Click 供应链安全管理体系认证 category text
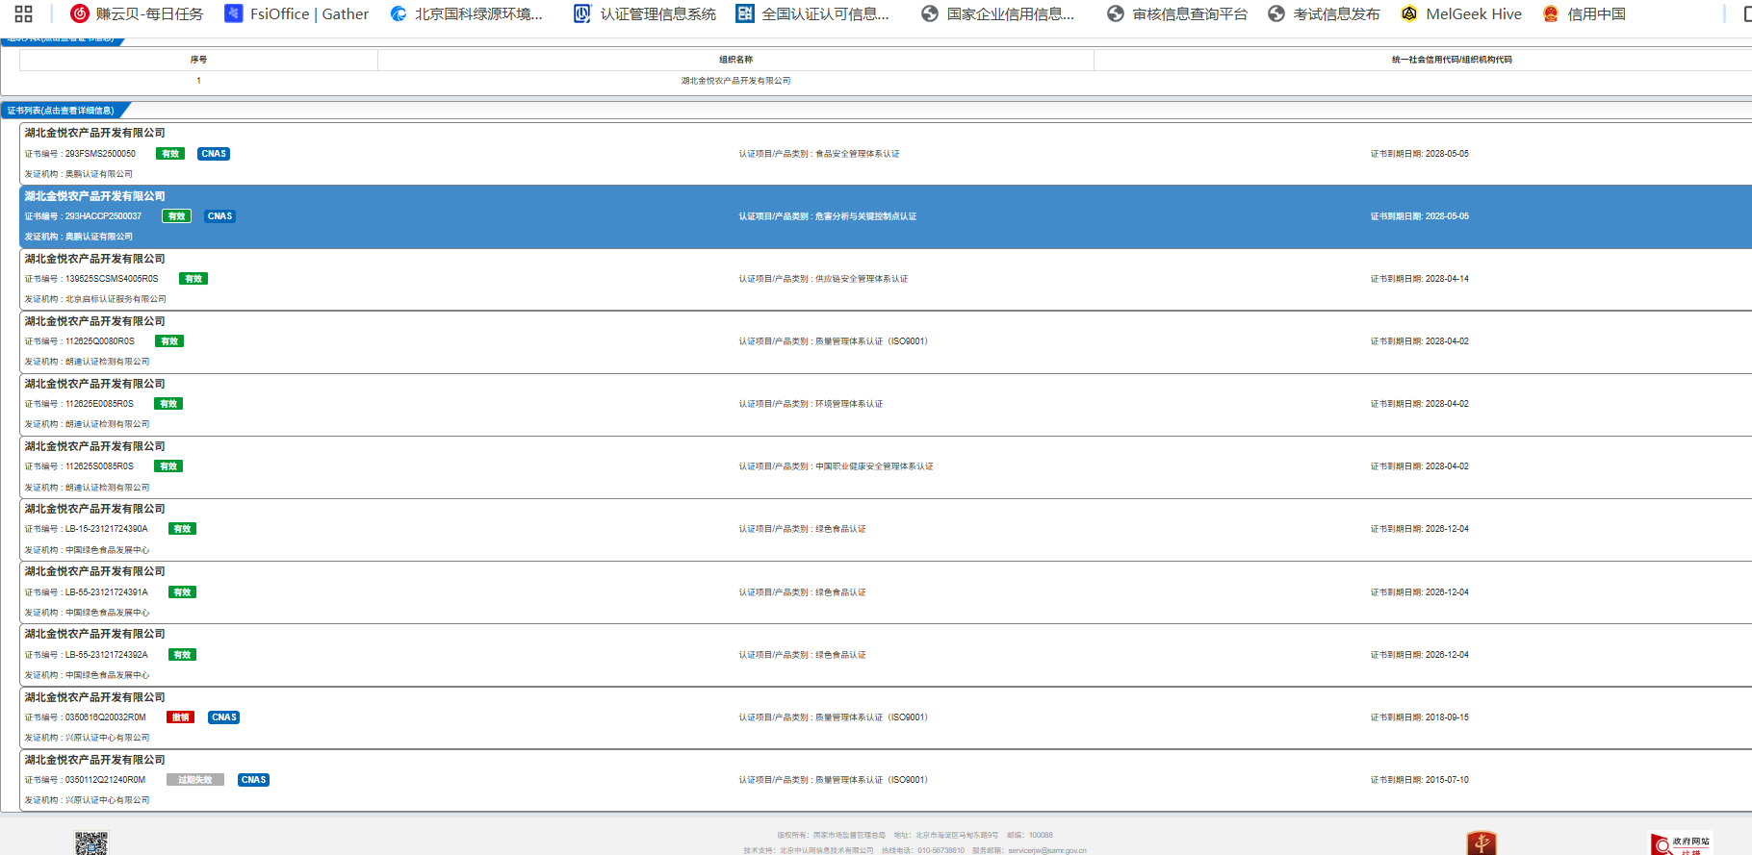 [862, 279]
